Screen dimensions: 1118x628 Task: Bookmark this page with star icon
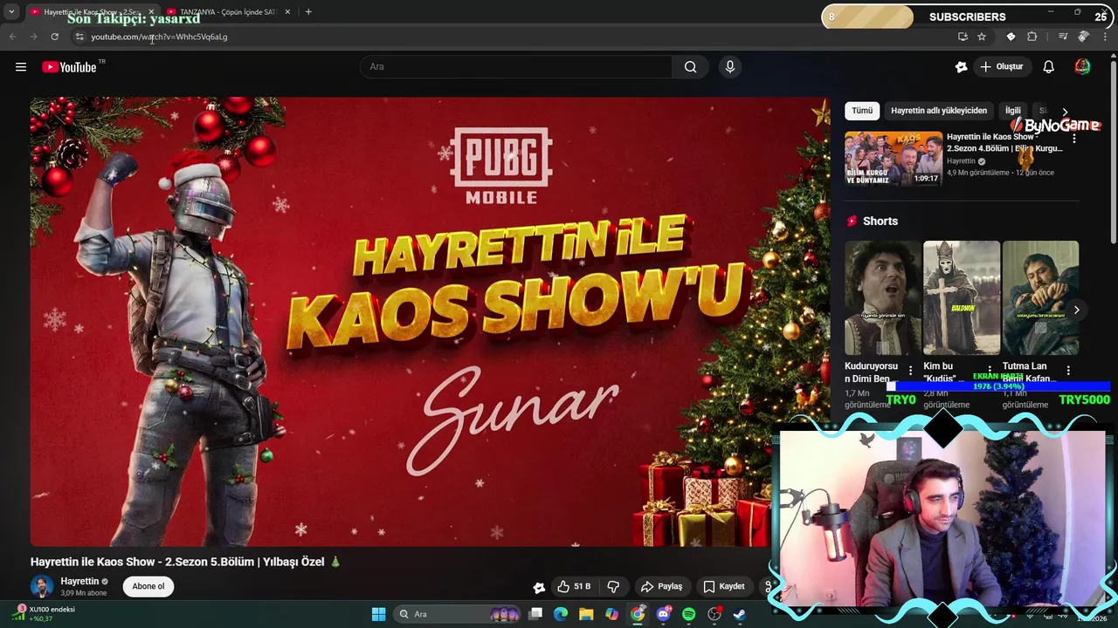[982, 37]
